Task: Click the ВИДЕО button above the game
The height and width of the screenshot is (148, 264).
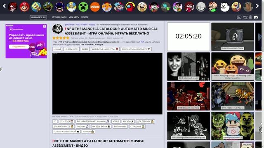Action: 85,49
